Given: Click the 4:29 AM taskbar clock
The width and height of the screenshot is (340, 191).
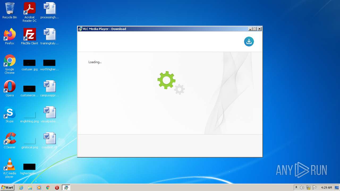Looking at the screenshot, I should click(326, 188).
